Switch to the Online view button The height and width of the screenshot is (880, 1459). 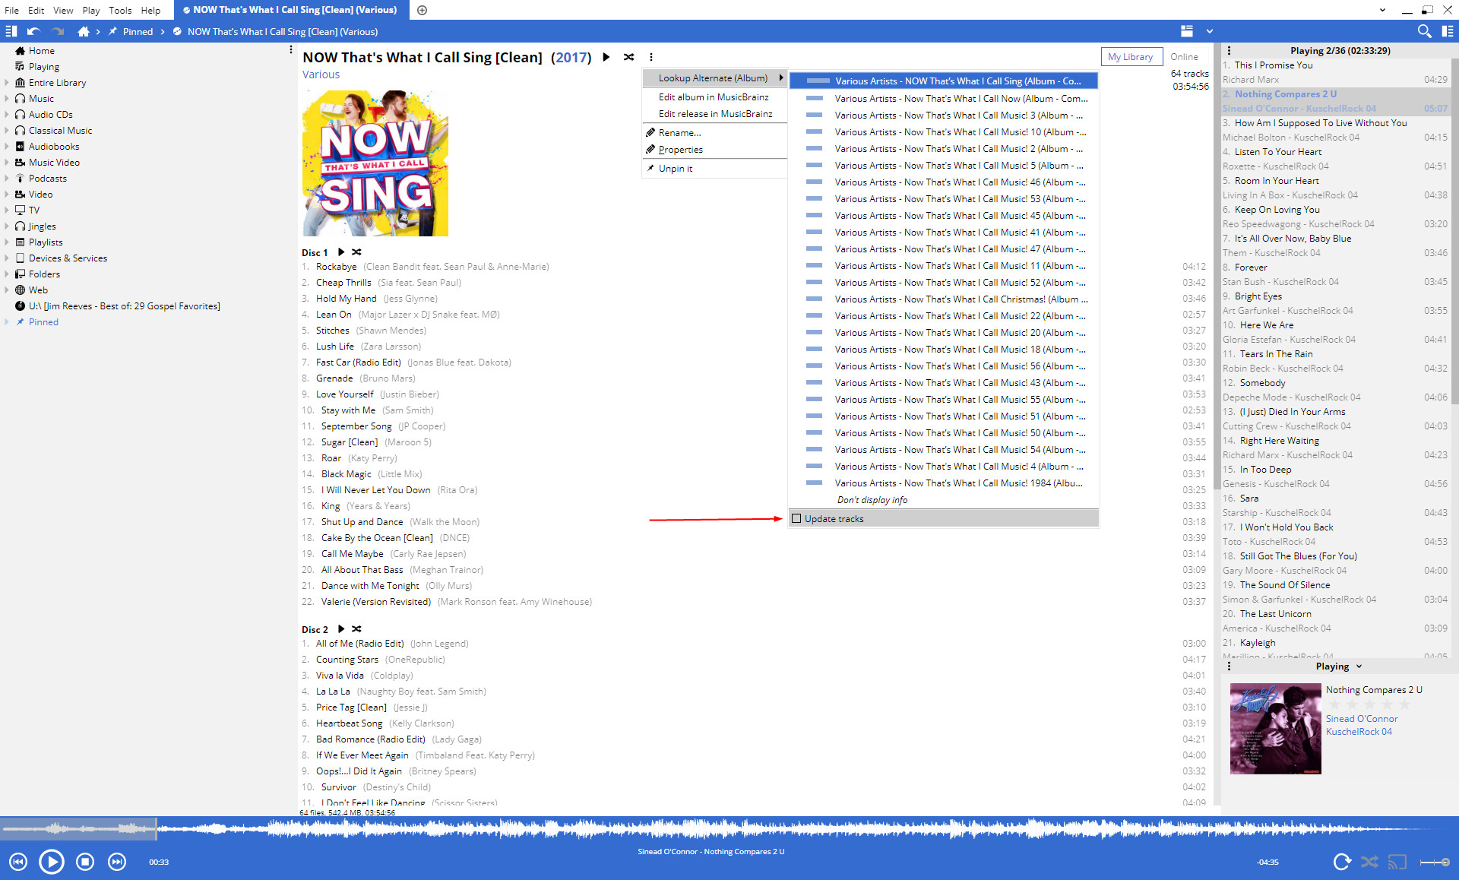point(1183,57)
